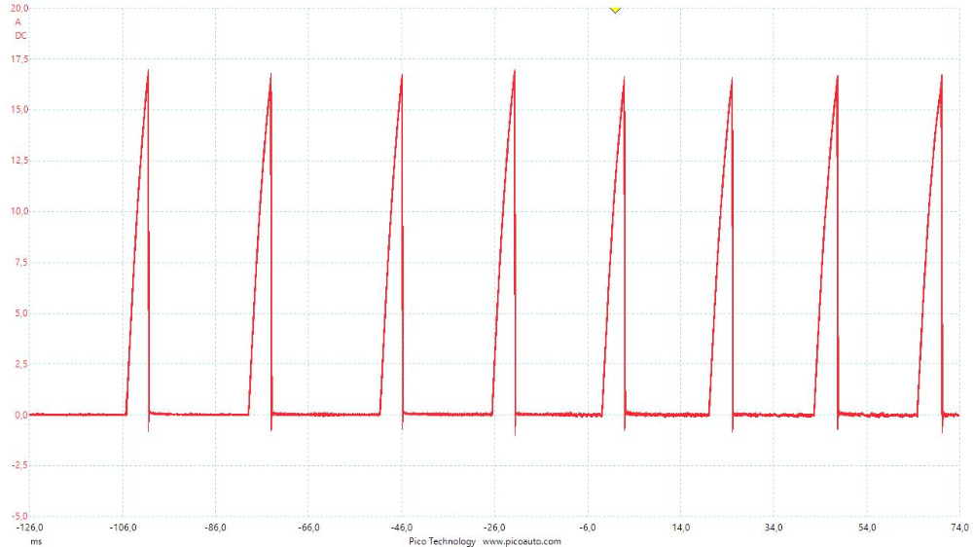Select the -46,0 time axis value

[x=402, y=528]
